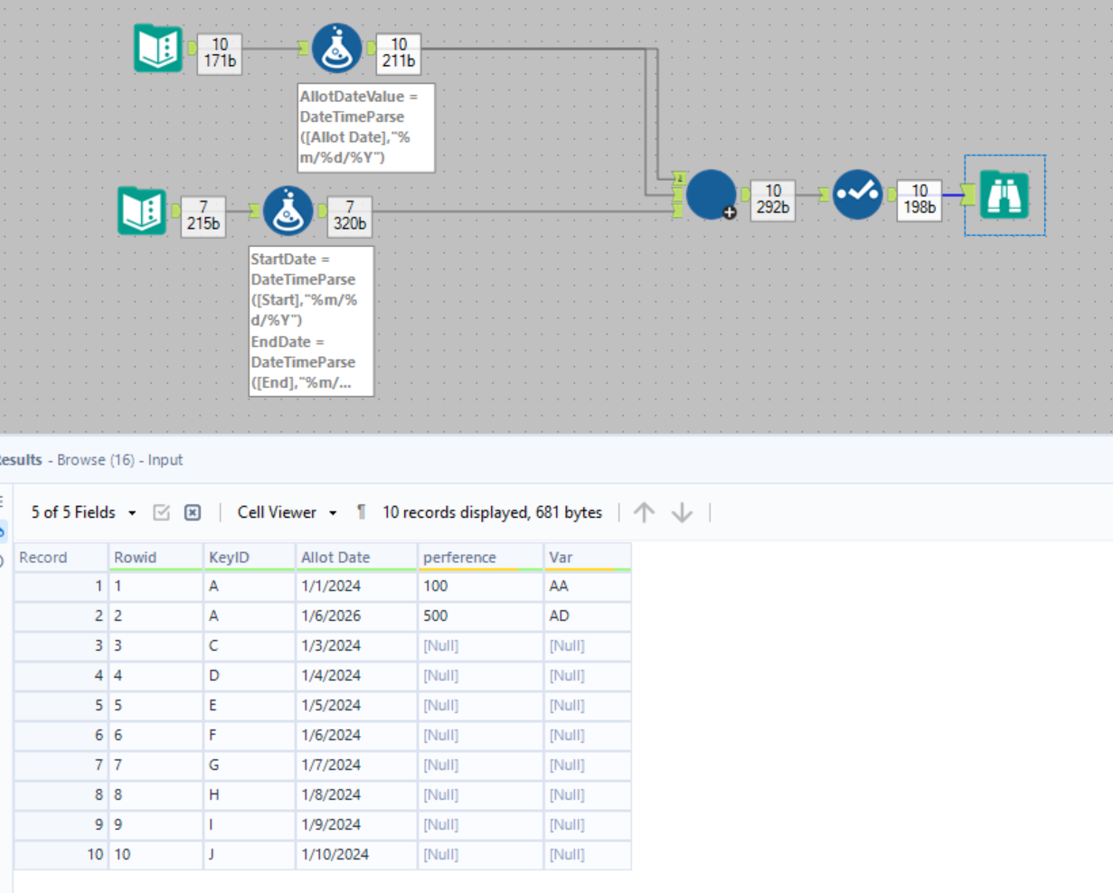This screenshot has height=893, width=1113.
Task: Click the deselect-all fields X box icon
Action: click(193, 512)
